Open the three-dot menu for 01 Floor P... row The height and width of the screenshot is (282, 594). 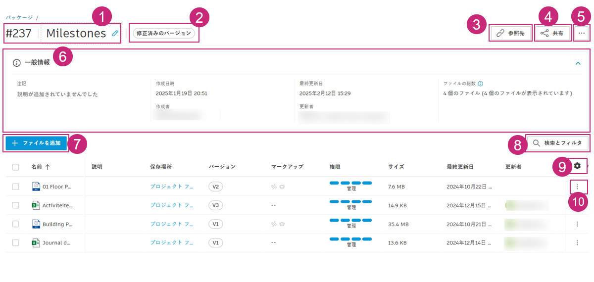(x=577, y=187)
